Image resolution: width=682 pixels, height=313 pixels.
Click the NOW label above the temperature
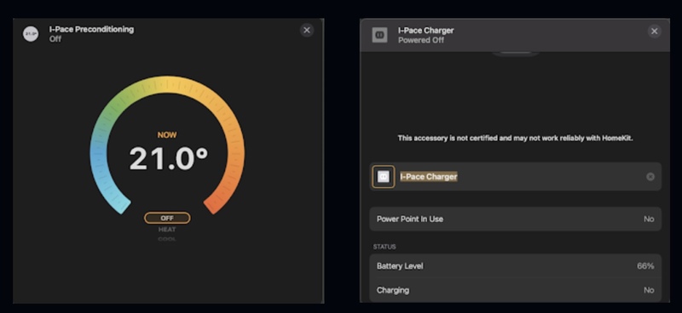167,135
